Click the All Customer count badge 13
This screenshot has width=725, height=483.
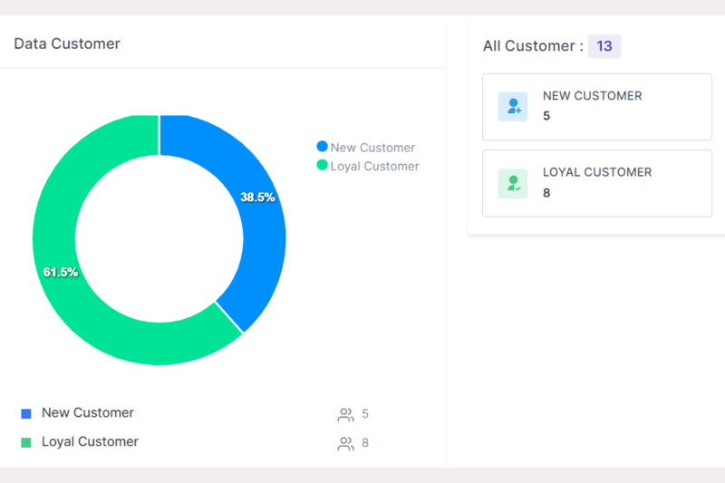coord(604,46)
